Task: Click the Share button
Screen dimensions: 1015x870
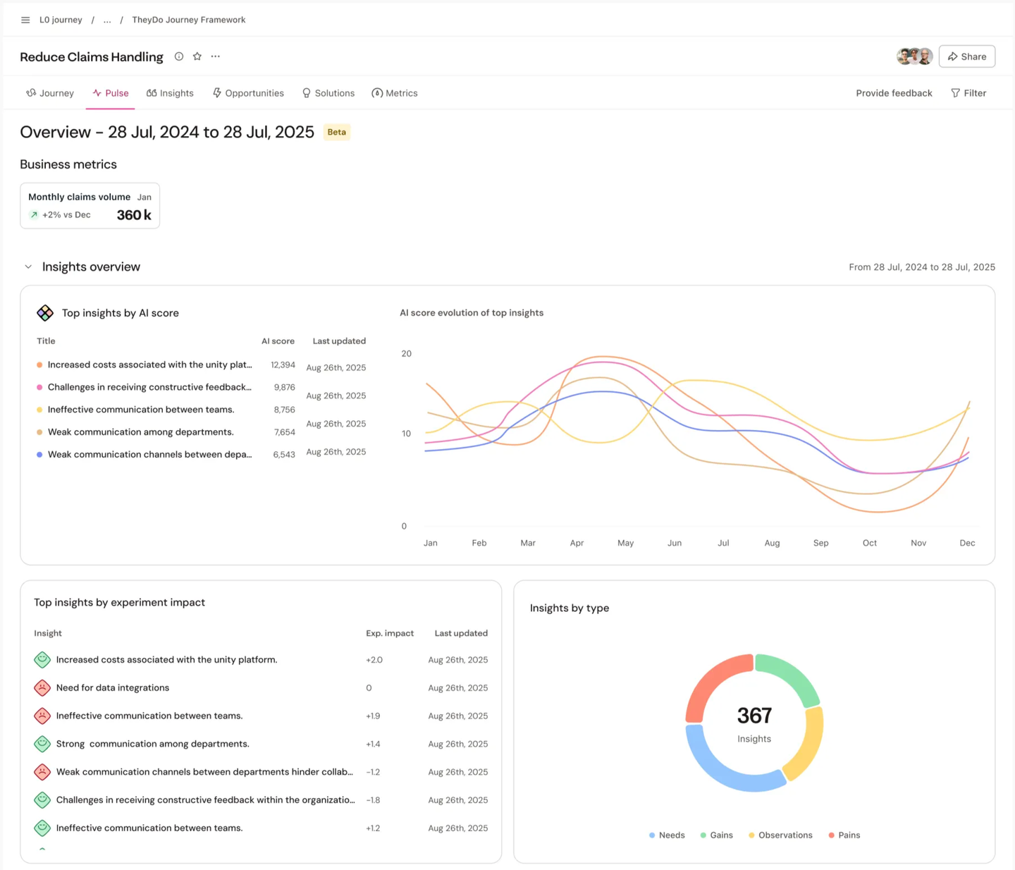Action: (x=966, y=56)
